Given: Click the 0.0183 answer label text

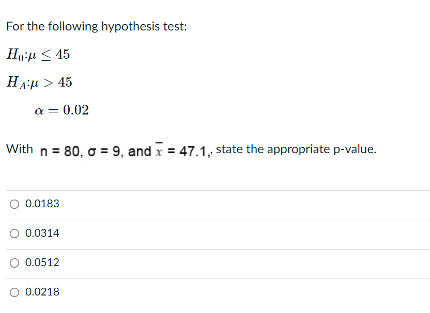Looking at the screenshot, I should [42, 204].
